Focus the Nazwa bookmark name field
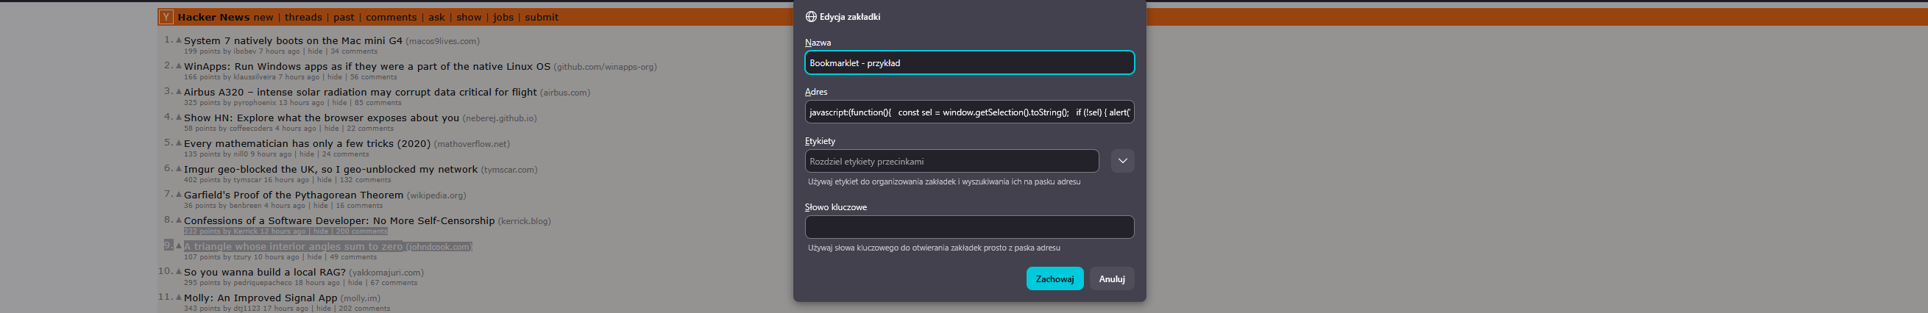This screenshot has width=1928, height=313. 968,62
